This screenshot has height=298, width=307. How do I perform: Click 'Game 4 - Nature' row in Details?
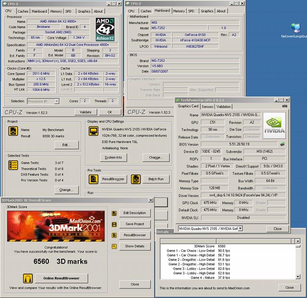pyautogui.click(x=227, y=278)
